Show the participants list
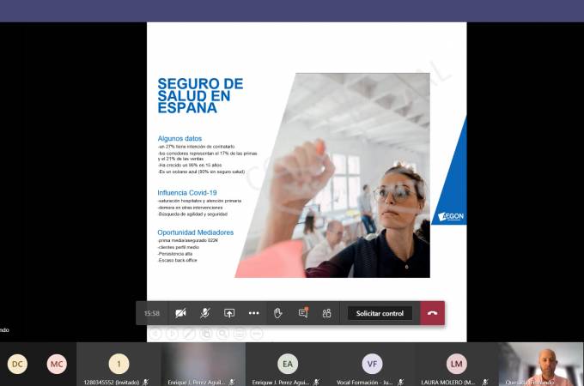This screenshot has height=386, width=584. point(326,313)
